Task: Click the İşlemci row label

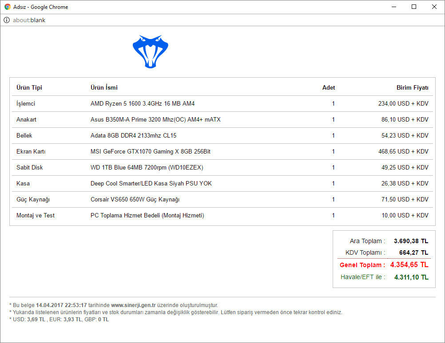Action: (x=26, y=103)
